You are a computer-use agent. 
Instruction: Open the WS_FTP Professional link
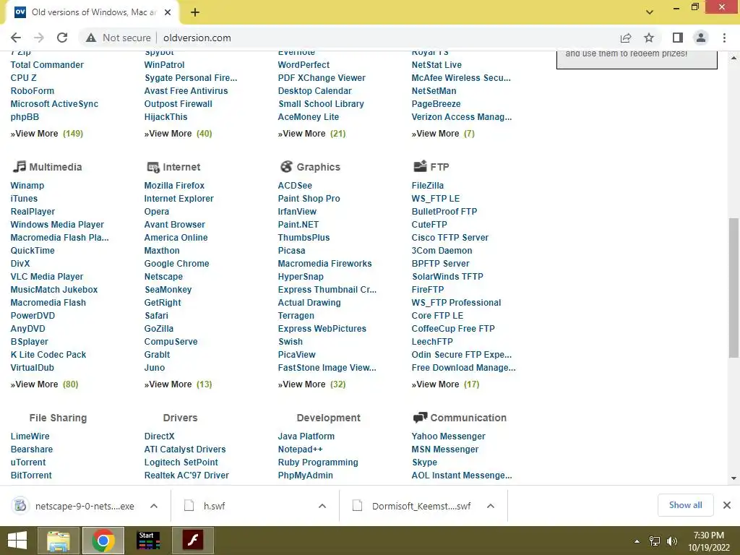(457, 303)
